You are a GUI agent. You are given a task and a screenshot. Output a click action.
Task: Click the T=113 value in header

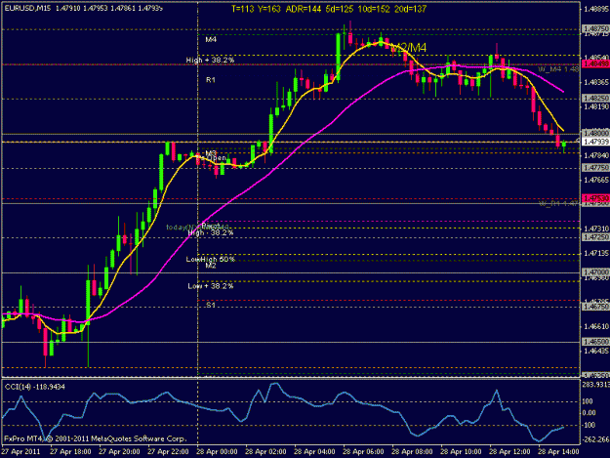tap(242, 9)
